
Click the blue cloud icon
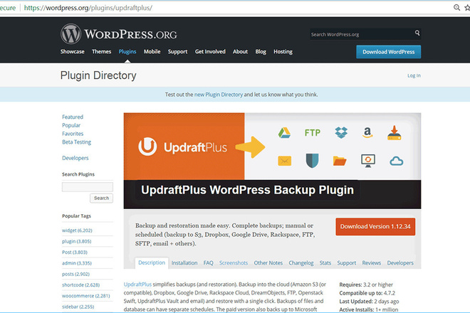[396, 161]
